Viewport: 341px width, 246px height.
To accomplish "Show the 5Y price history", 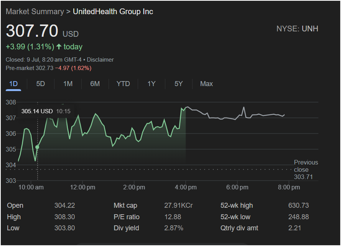I will click(x=178, y=84).
